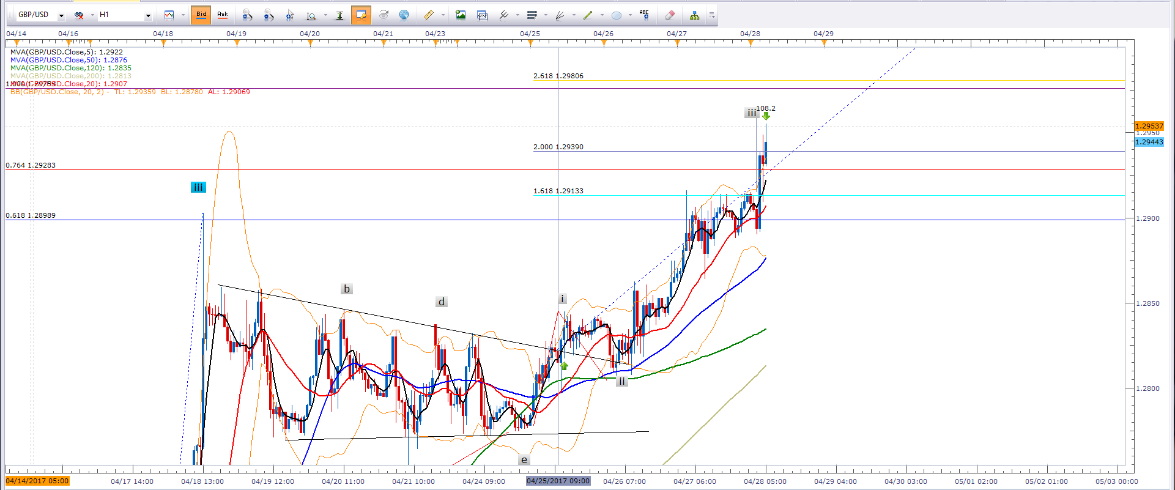The height and width of the screenshot is (490, 1175).
Task: Click the 1.29537 orange price tag
Action: [1149, 126]
